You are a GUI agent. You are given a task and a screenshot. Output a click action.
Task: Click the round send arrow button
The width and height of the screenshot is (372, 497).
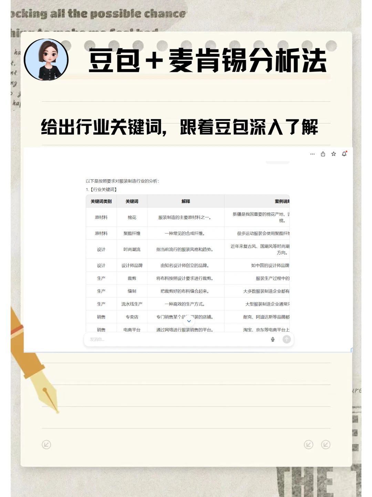click(287, 339)
